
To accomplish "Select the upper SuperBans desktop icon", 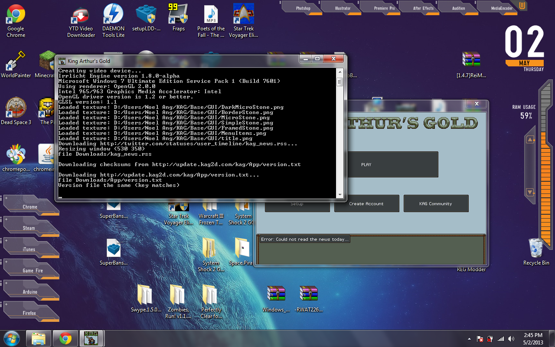I will click(114, 209).
